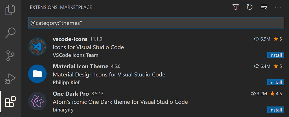
Task: Clear extensions search results
Action: [264, 7]
